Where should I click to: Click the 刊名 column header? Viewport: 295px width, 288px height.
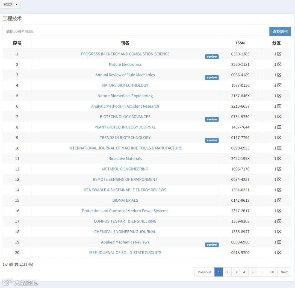click(x=125, y=43)
